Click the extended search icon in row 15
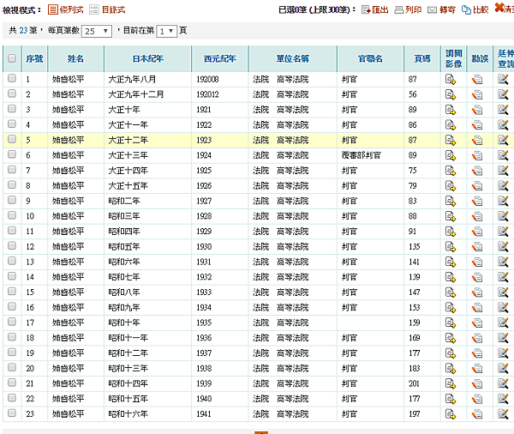Image resolution: width=514 pixels, height=434 pixels. pos(503,292)
